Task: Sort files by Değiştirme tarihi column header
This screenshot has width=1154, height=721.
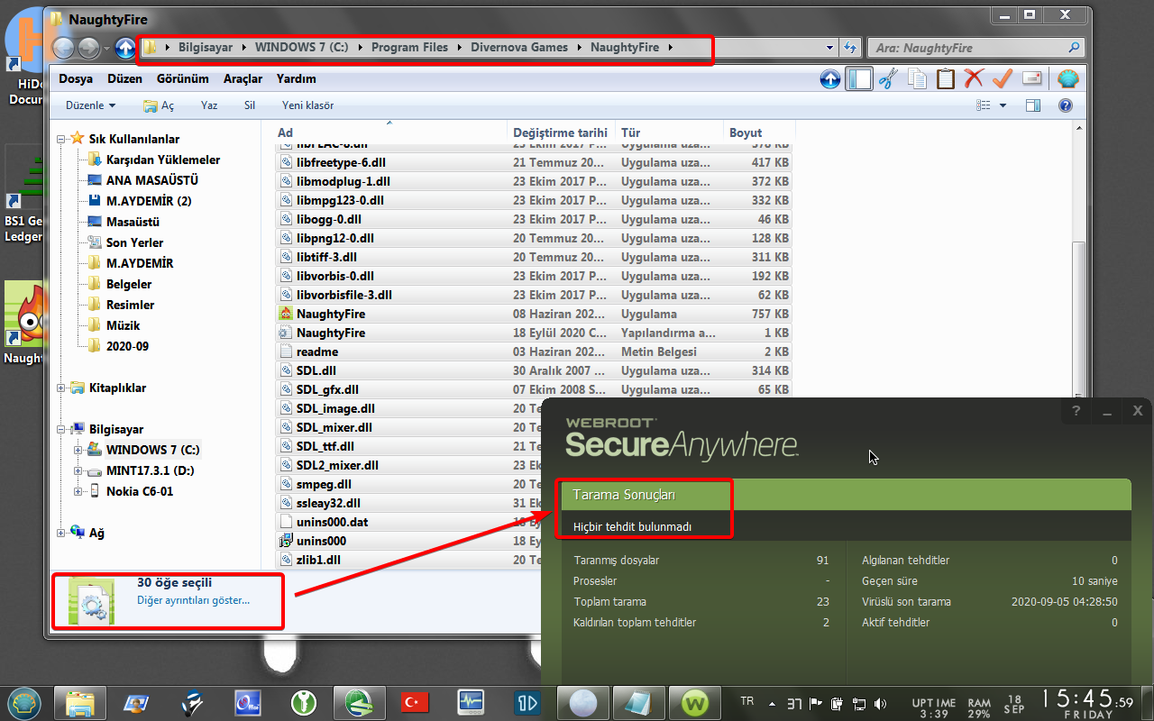Action: (x=561, y=132)
